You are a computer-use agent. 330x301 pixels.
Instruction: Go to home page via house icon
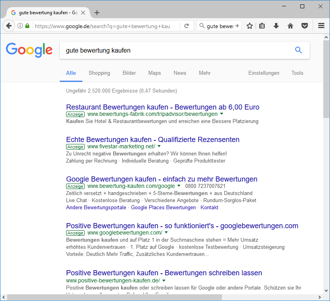point(290,26)
